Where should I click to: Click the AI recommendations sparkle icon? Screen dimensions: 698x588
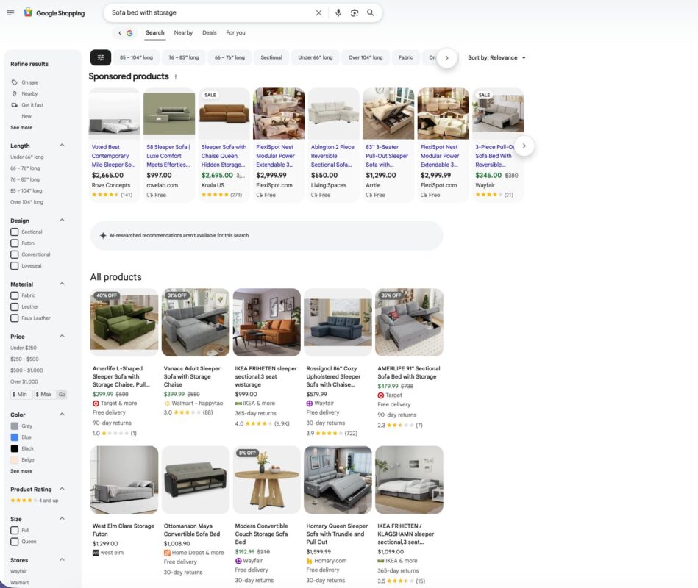point(103,236)
